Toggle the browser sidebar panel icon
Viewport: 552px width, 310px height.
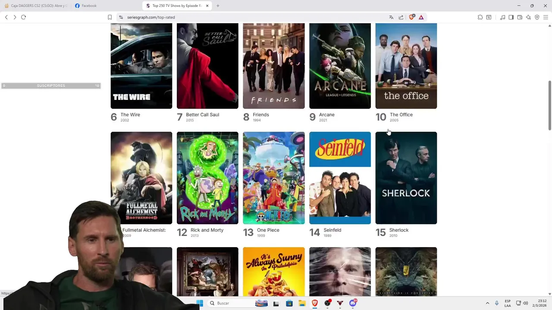511,17
